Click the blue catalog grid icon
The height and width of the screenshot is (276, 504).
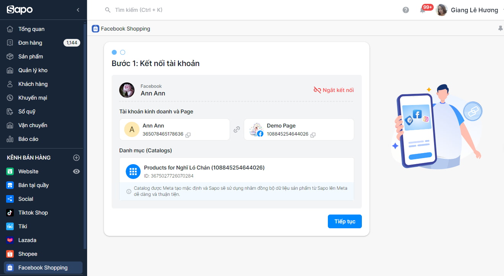(x=133, y=171)
